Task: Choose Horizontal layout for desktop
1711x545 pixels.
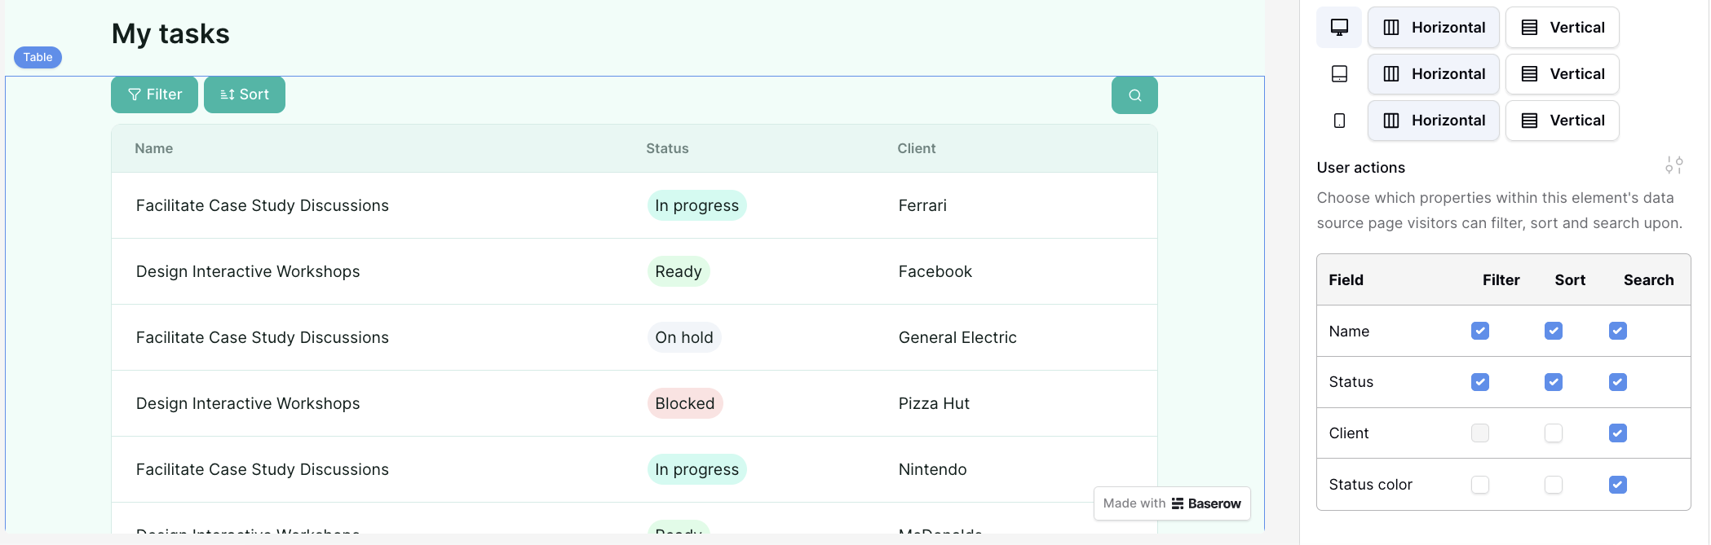Action: (1434, 28)
